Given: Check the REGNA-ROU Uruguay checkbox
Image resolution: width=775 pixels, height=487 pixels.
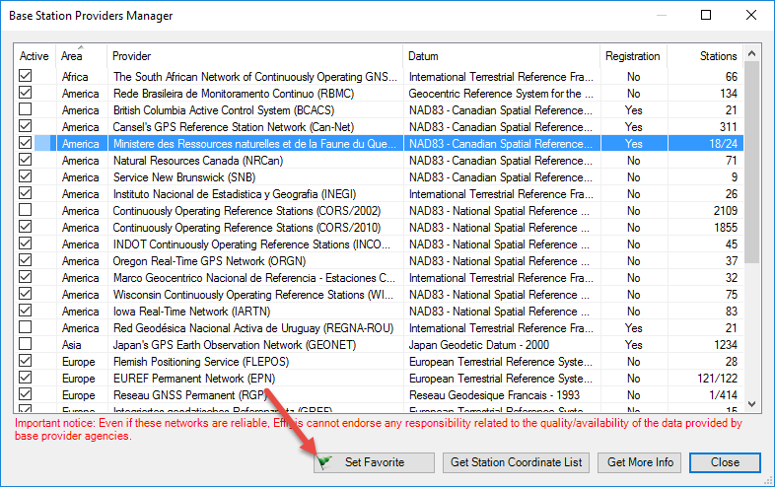Looking at the screenshot, I should tap(26, 327).
